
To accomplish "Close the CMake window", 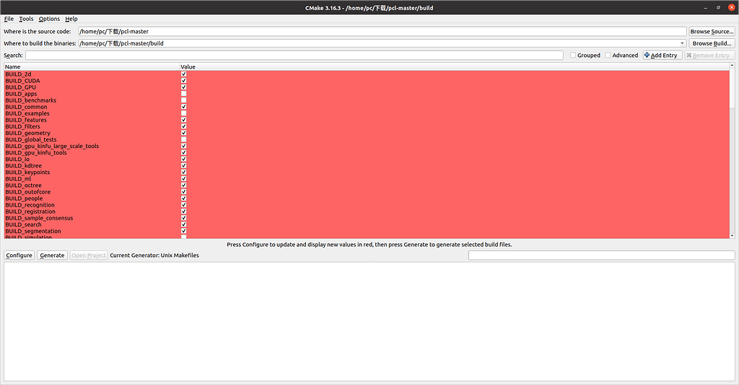I will (x=732, y=7).
